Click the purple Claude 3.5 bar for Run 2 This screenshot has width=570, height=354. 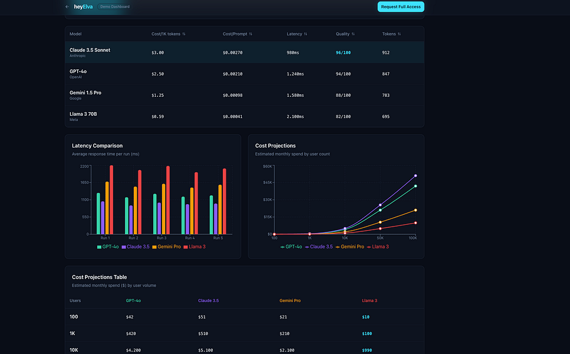tap(131, 219)
